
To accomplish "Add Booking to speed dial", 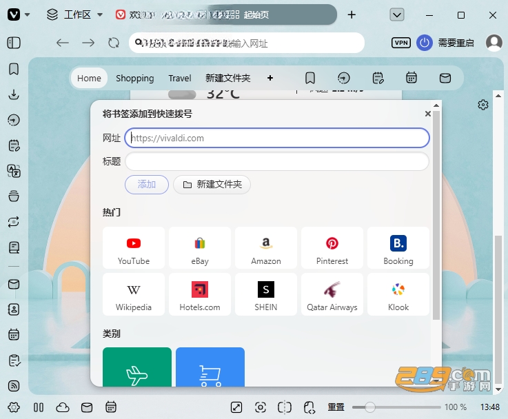I will 398,247.
